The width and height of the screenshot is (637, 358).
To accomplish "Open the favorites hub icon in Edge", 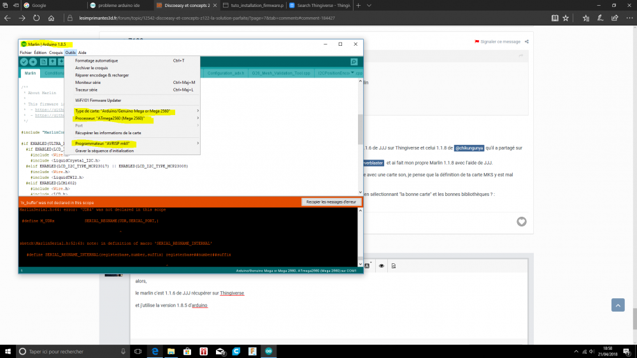I will pos(586,18).
